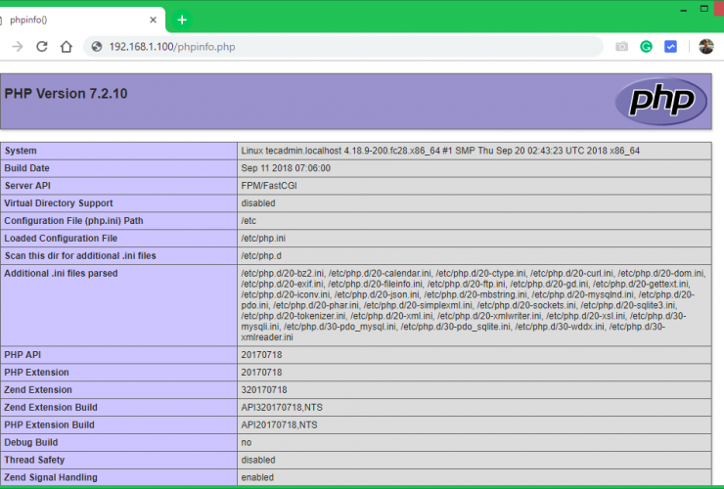The width and height of the screenshot is (724, 489).
Task: Click the blue checkmark extension icon
Action: [x=671, y=46]
